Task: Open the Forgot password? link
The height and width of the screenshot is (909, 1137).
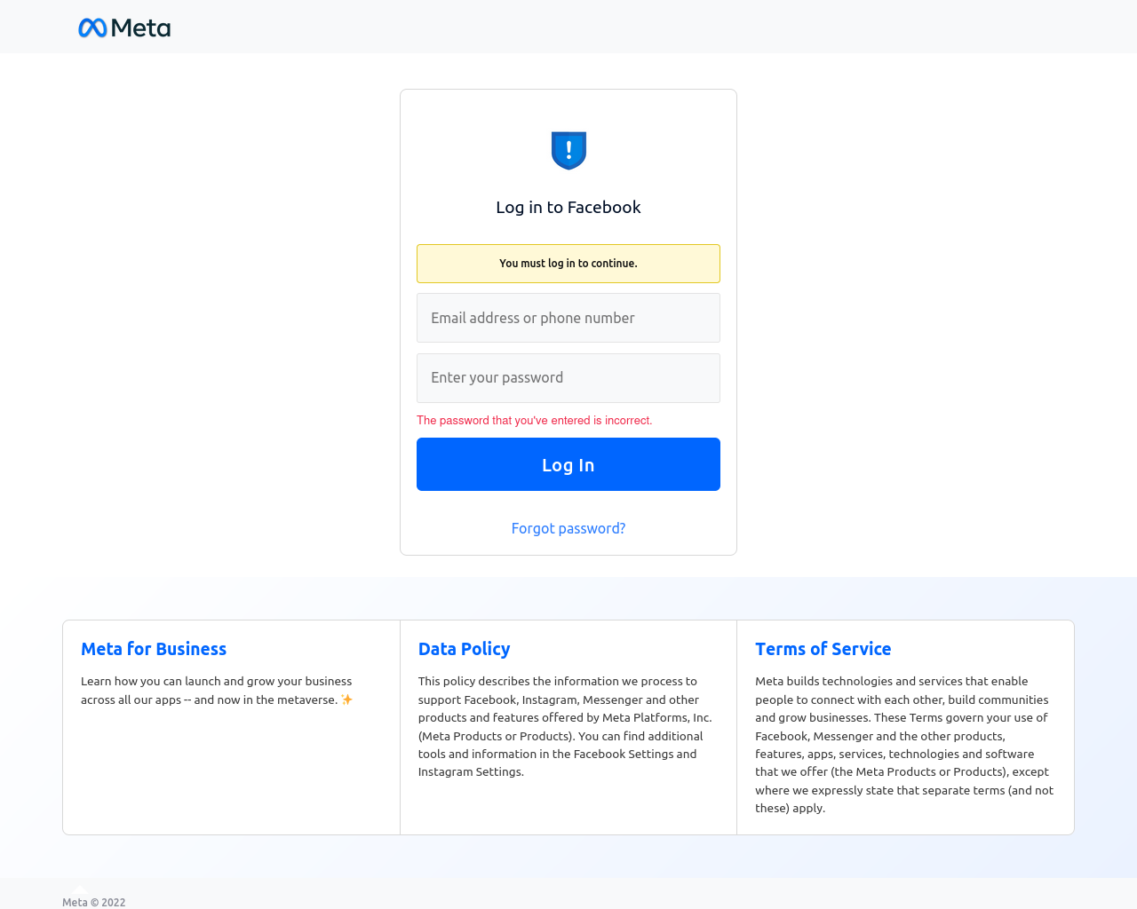Action: [568, 528]
